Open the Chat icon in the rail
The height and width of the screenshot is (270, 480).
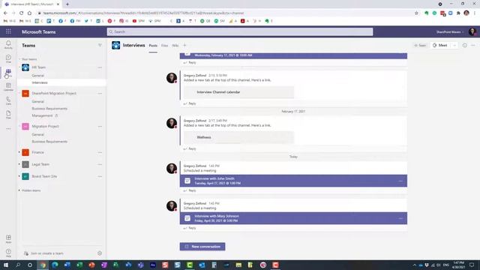(8, 58)
